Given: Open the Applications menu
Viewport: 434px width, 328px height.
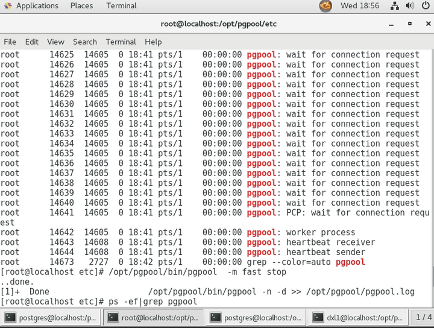Looking at the screenshot, I should pyautogui.click(x=37, y=6).
